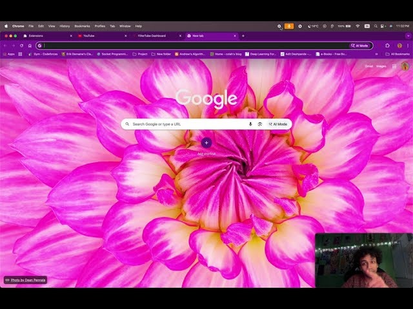Open e-Books - Free Bo... bookmark
This screenshot has height=309, width=413.
[331, 54]
